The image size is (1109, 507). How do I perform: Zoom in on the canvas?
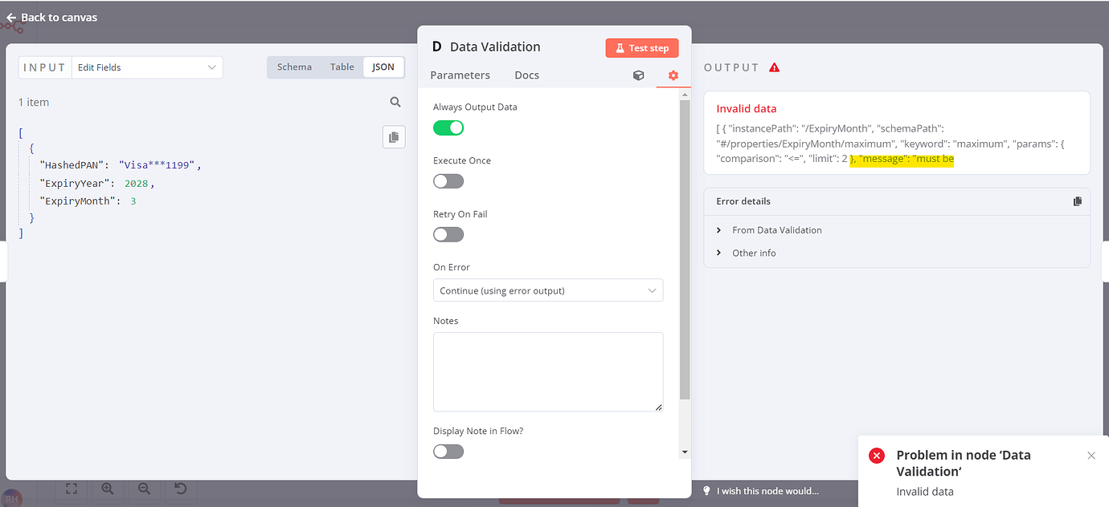[x=108, y=489]
